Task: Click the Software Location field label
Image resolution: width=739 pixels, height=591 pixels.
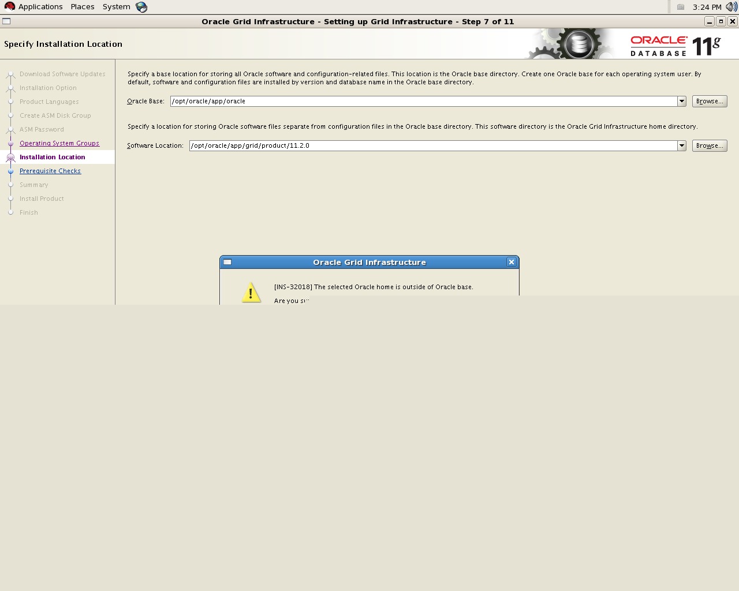Action: click(155, 145)
